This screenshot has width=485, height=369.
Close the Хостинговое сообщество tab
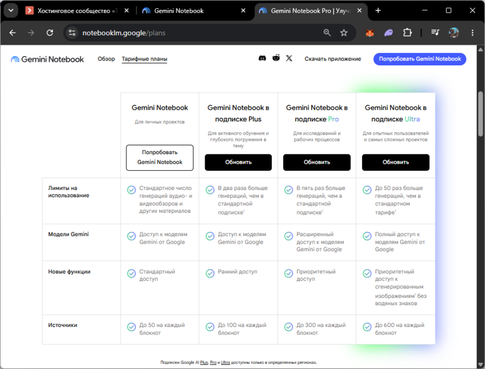tap(126, 10)
